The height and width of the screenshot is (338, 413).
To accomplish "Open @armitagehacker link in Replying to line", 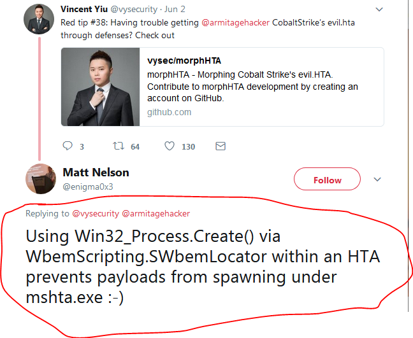I will pos(156,213).
